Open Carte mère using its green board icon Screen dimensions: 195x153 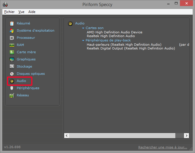[x=12, y=52]
